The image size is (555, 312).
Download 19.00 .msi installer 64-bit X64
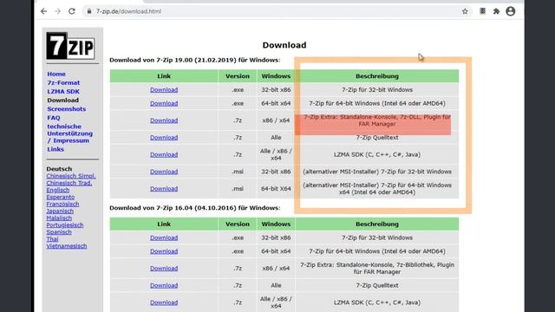tap(164, 189)
